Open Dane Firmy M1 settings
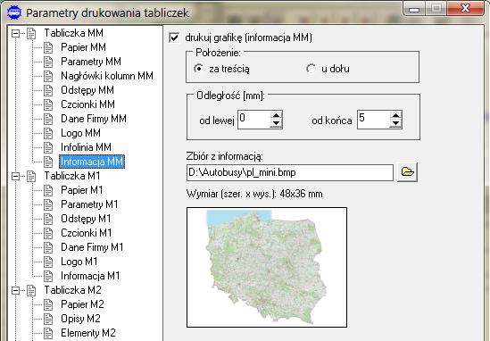Viewport: 490px width, 341px height. [x=92, y=247]
